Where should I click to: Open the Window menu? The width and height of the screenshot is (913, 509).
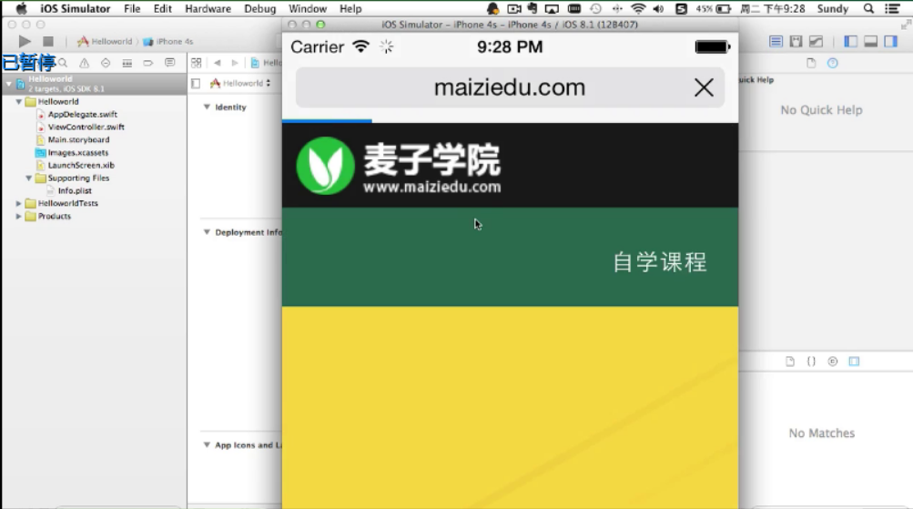pos(308,9)
